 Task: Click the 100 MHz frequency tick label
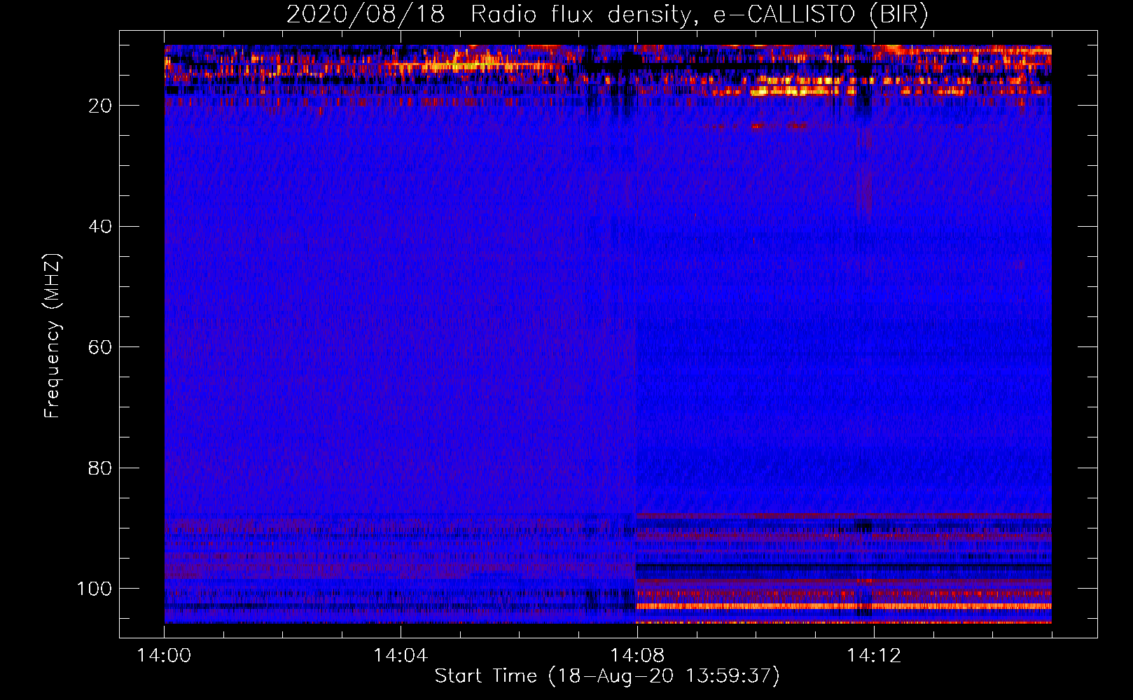tap(95, 589)
